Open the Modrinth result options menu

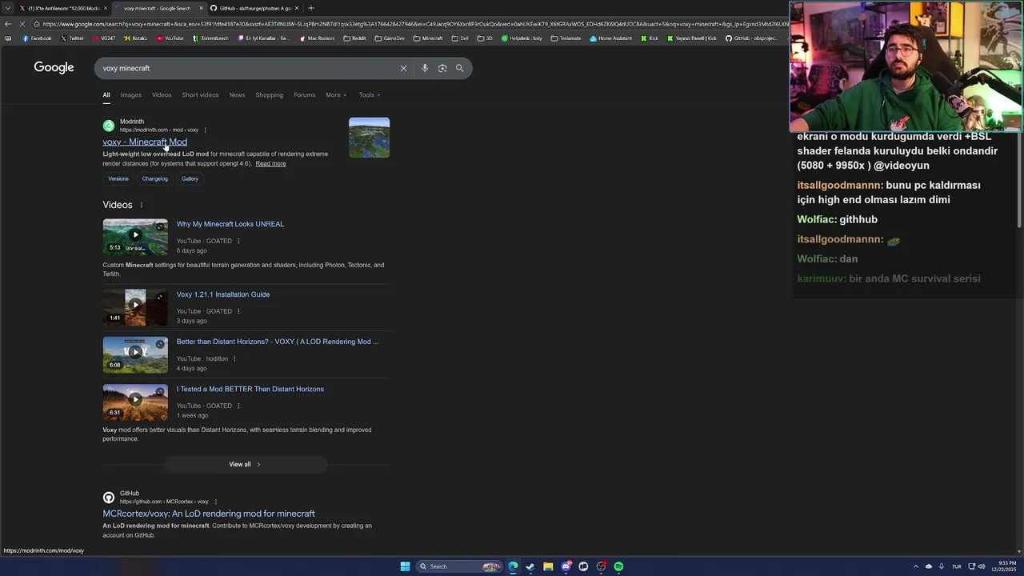coord(205,130)
